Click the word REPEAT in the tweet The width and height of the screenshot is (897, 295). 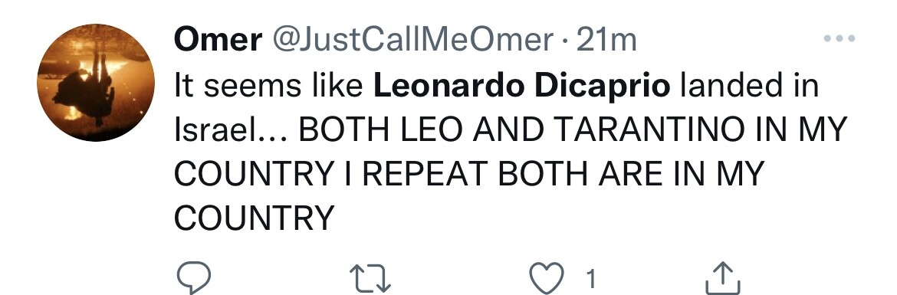point(425,174)
